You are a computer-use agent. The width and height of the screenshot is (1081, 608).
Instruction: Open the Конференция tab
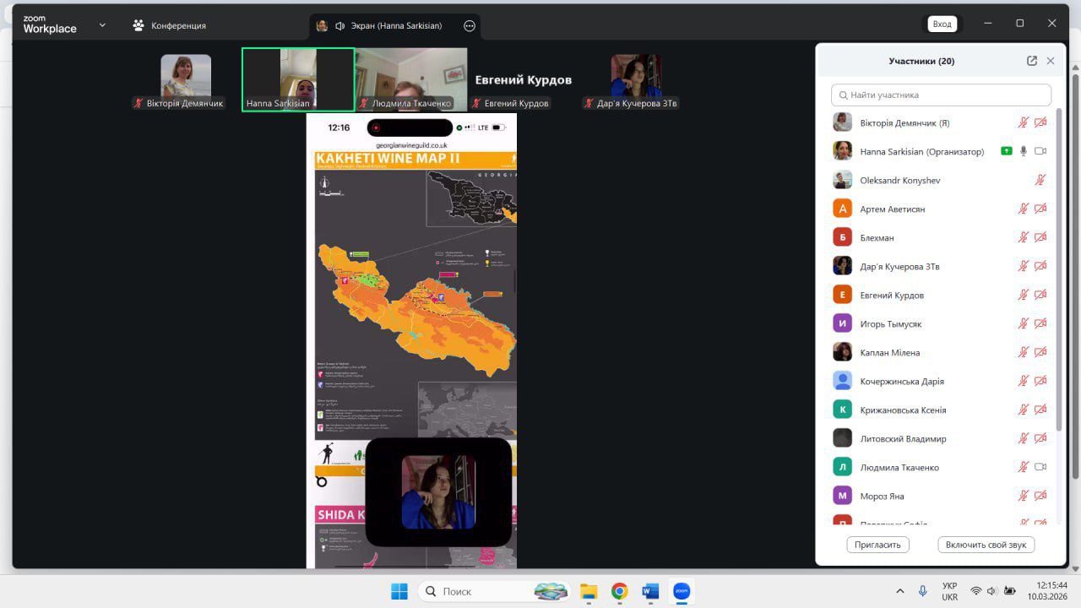pyautogui.click(x=169, y=25)
